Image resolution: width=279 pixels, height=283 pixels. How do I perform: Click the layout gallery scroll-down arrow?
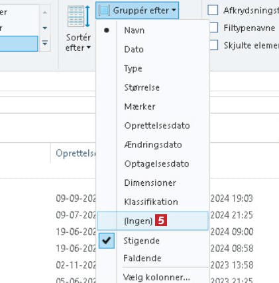click(45, 28)
